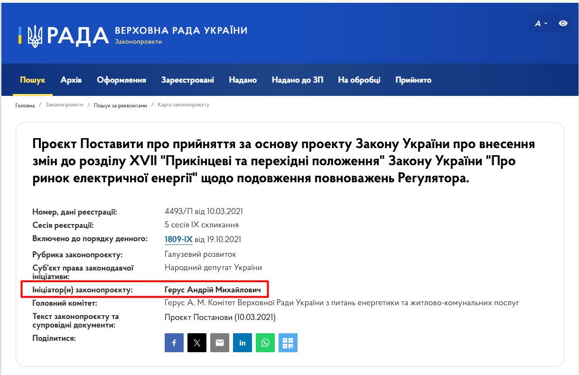Go to Зареєстровані tab
The image size is (579, 375).
pyautogui.click(x=187, y=80)
